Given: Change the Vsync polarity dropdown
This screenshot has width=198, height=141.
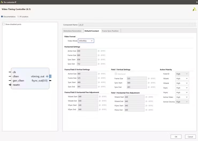Looking at the screenshot, I should pos(182,88).
